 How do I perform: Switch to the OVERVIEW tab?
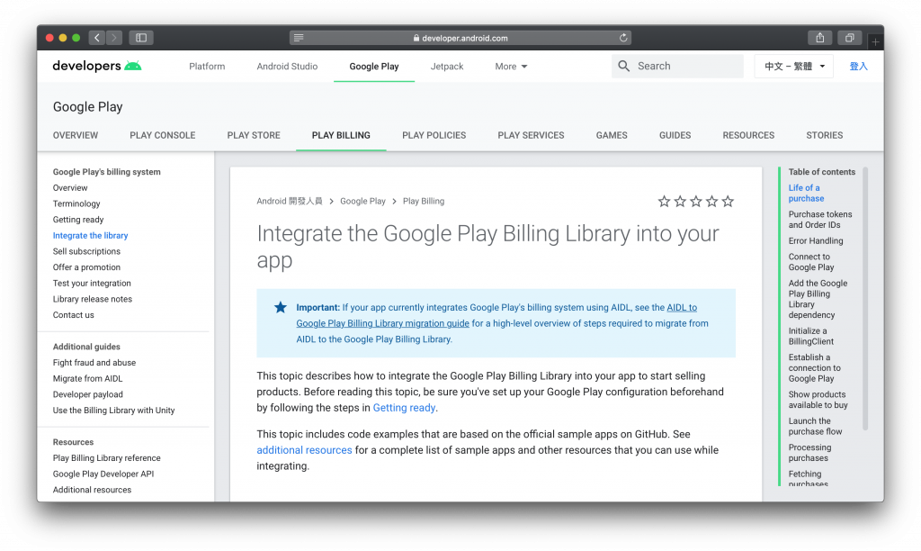tap(76, 135)
